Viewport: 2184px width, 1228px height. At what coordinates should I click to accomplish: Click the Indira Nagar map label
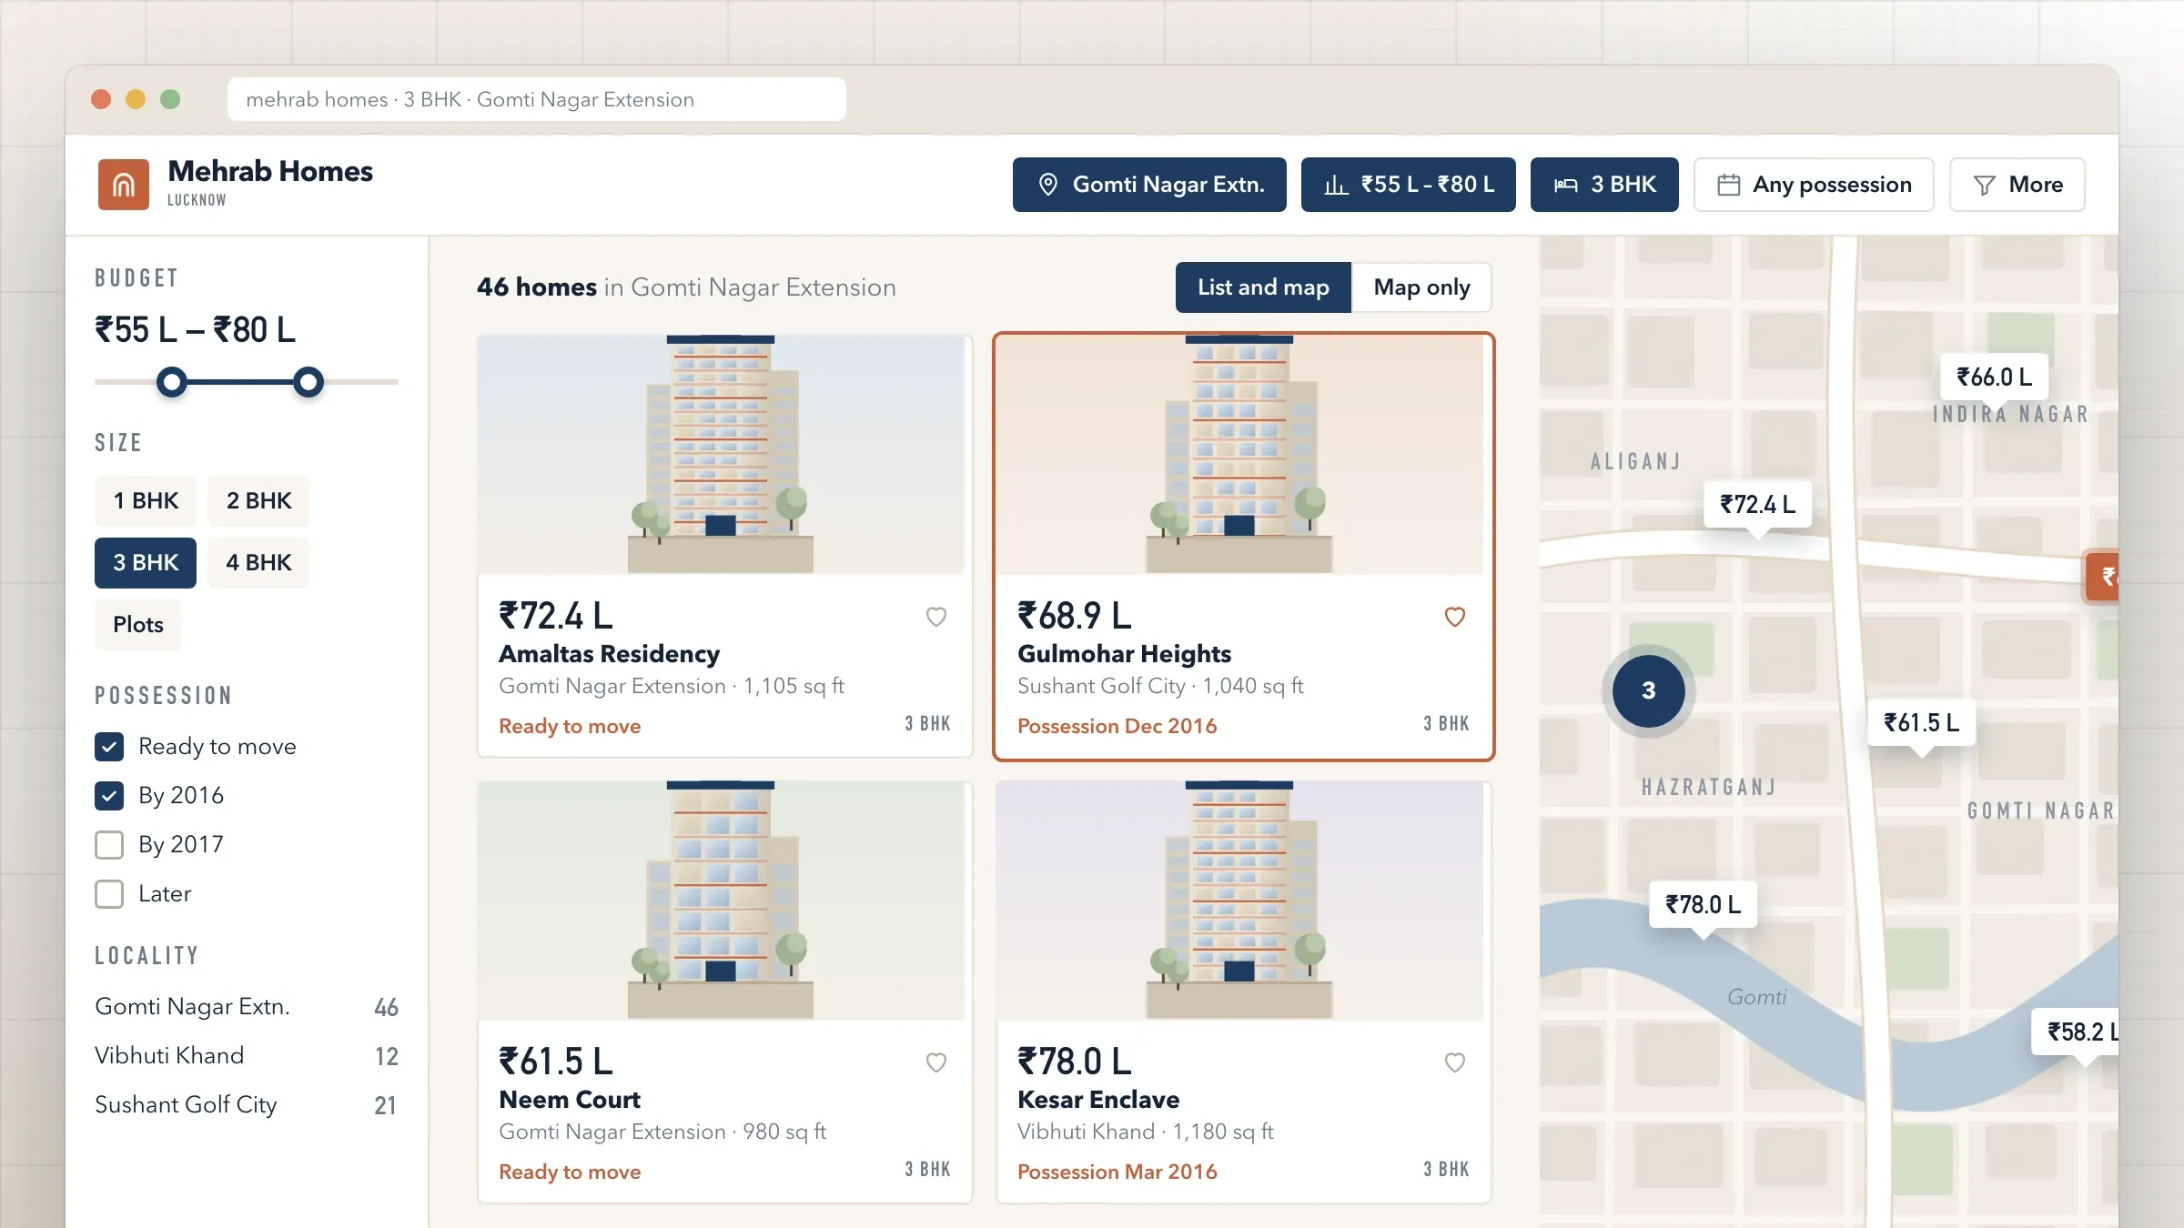2010,415
